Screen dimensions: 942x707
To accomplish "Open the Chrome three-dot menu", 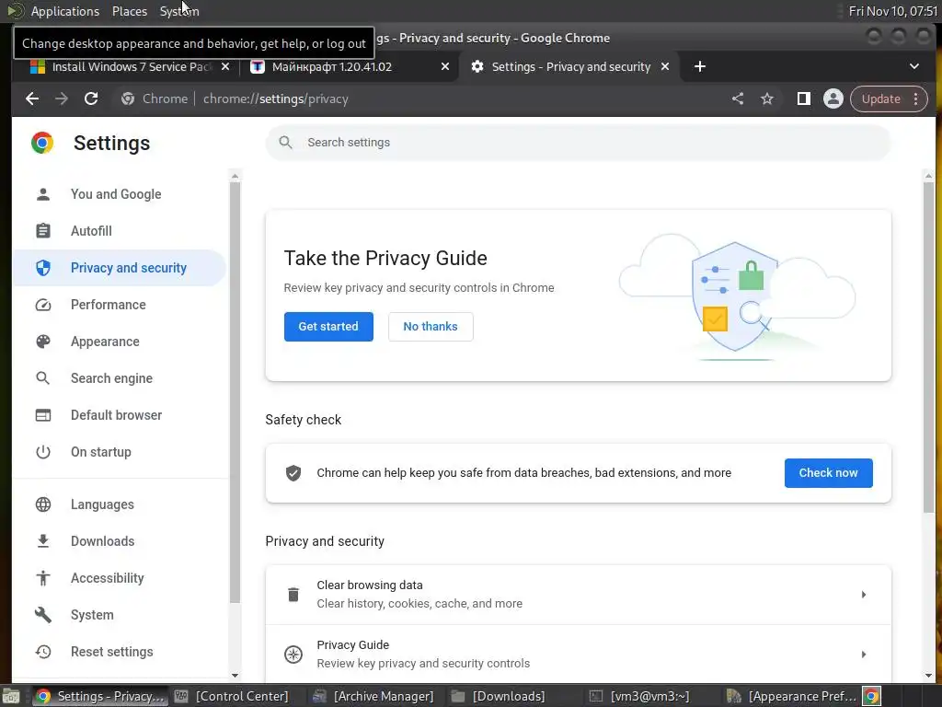I will [915, 99].
